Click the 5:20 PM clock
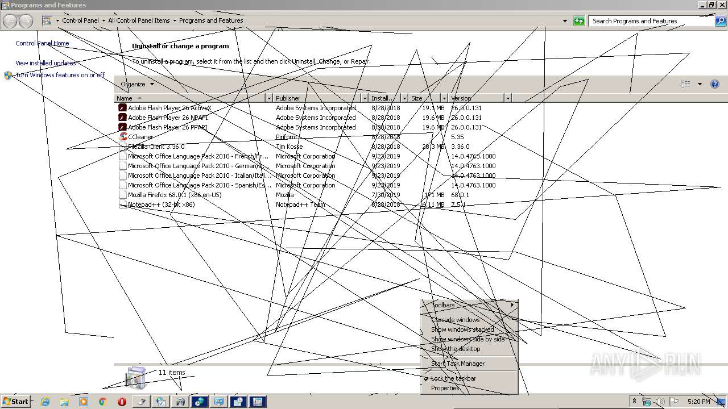 pos(698,402)
